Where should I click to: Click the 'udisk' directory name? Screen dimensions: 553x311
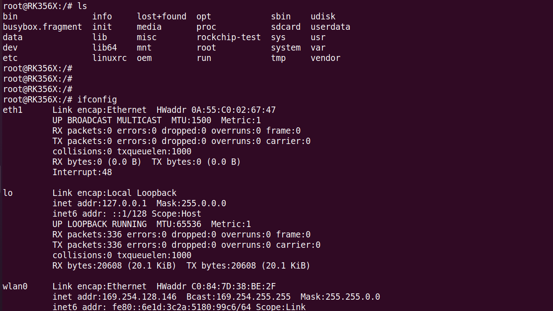[323, 16]
